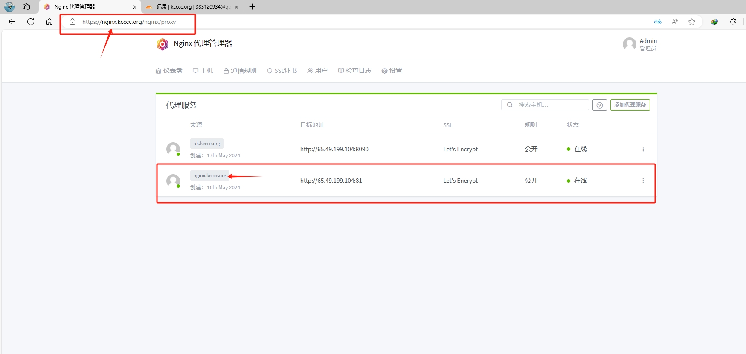Click the colorful extension icon in the toolbar
The height and width of the screenshot is (354, 746).
coord(714,22)
